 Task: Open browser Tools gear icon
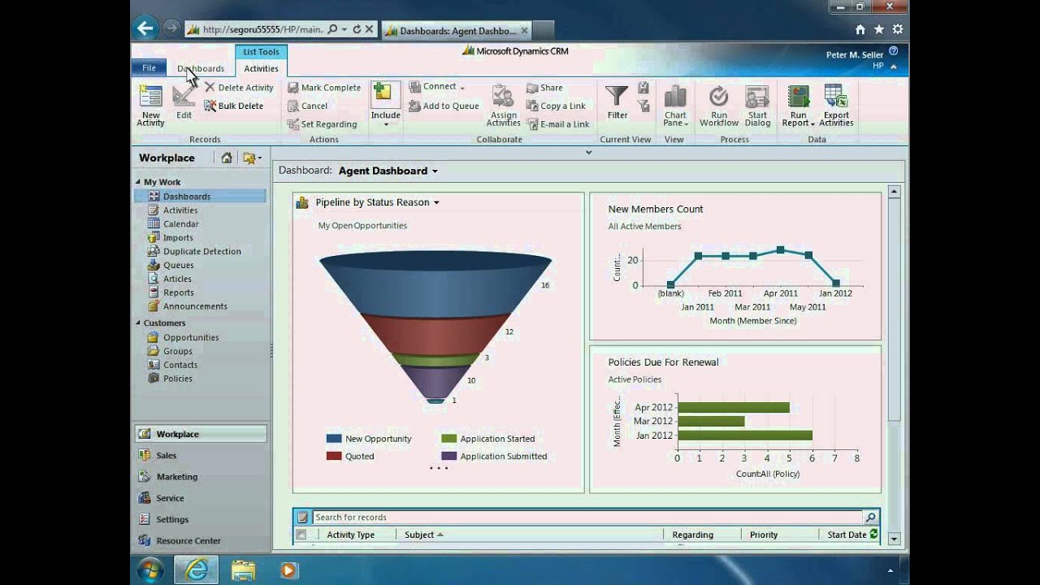(x=897, y=29)
